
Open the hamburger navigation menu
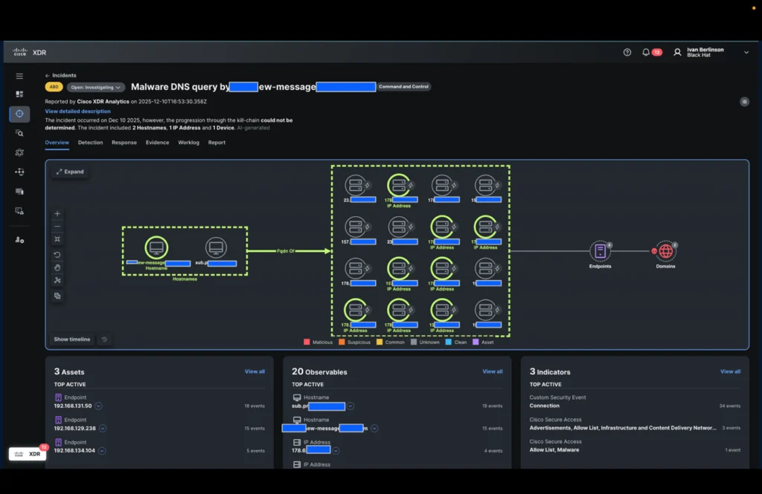[19, 76]
